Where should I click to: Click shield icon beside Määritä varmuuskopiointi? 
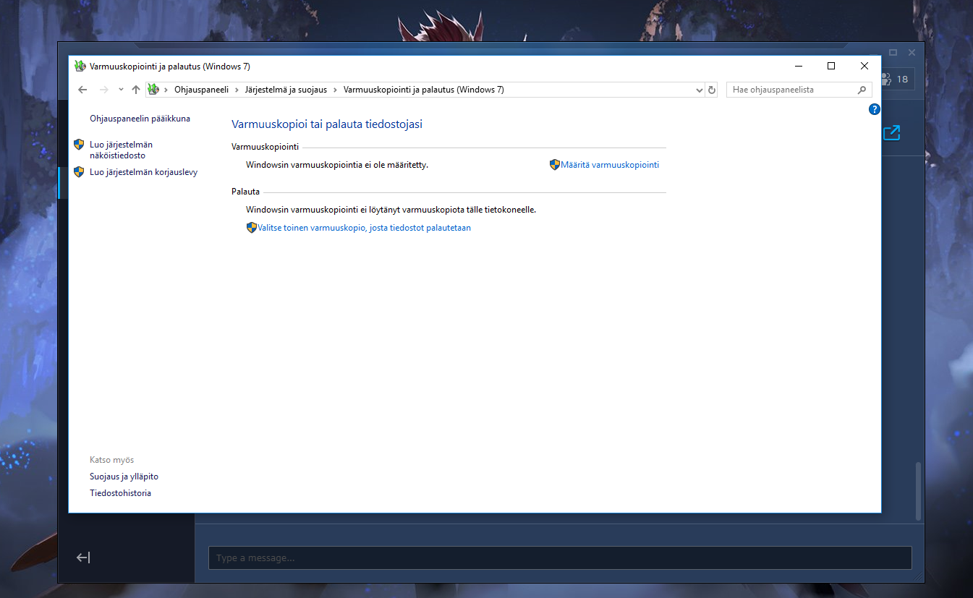click(x=555, y=165)
